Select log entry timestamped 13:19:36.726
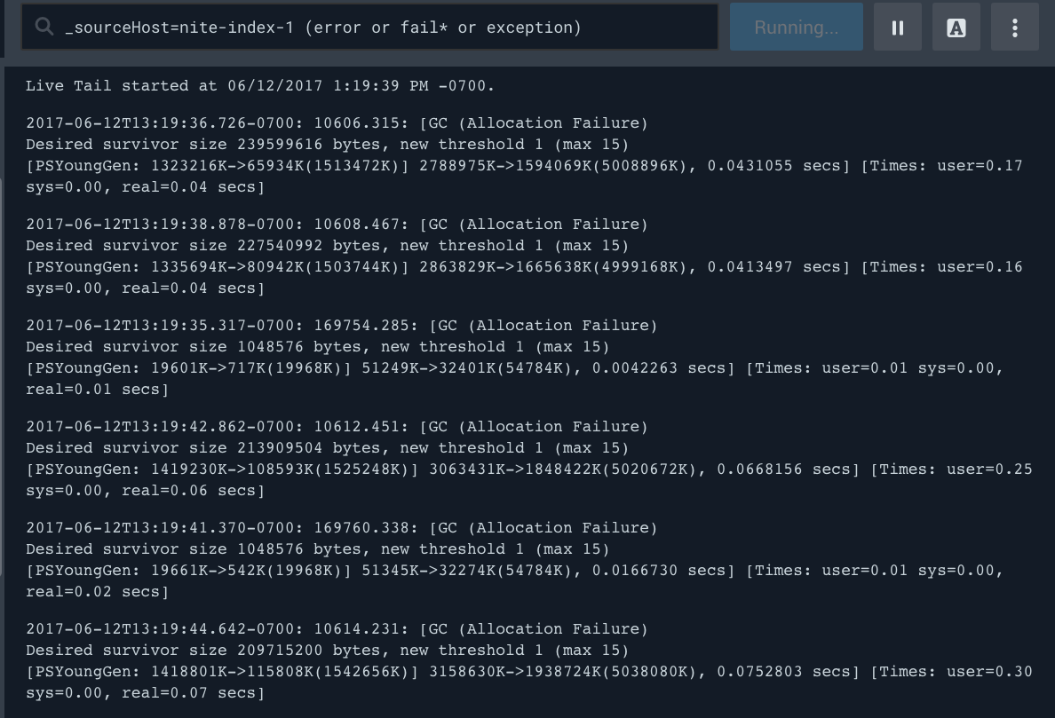1055x718 pixels. 337,123
